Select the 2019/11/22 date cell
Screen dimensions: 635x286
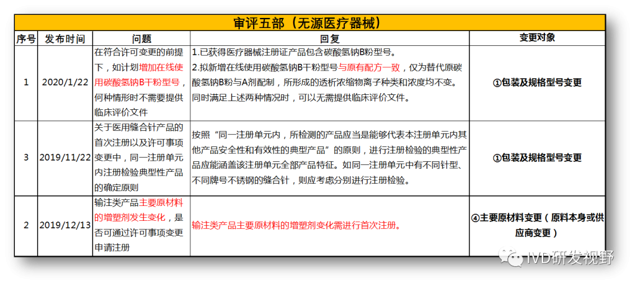click(x=64, y=158)
